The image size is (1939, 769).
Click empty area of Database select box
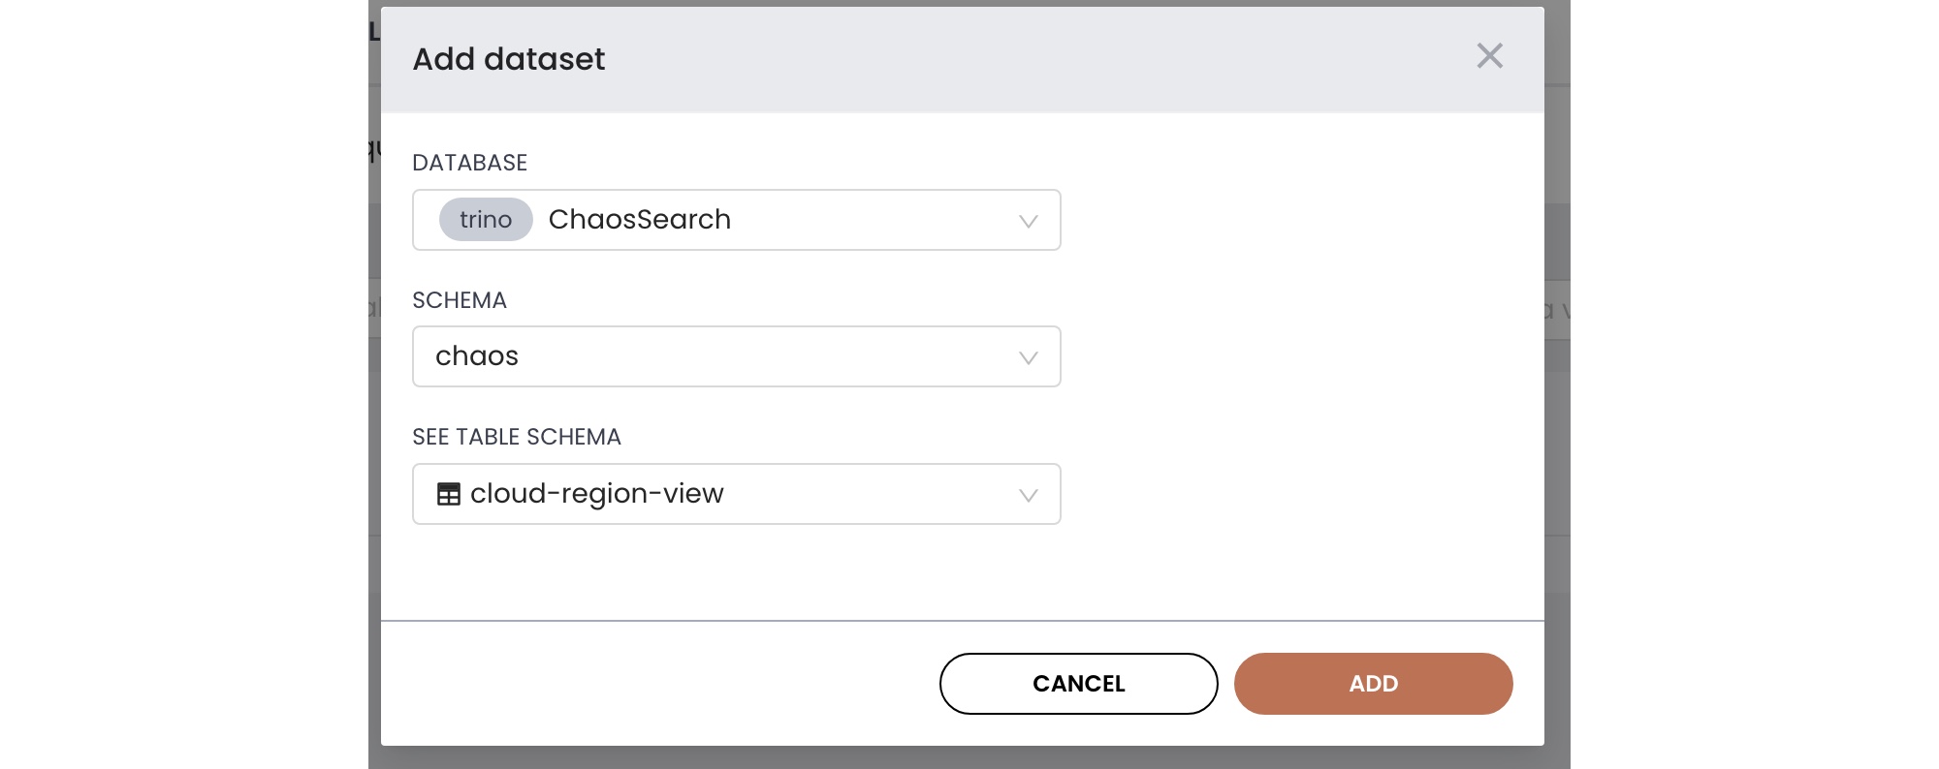(x=873, y=220)
